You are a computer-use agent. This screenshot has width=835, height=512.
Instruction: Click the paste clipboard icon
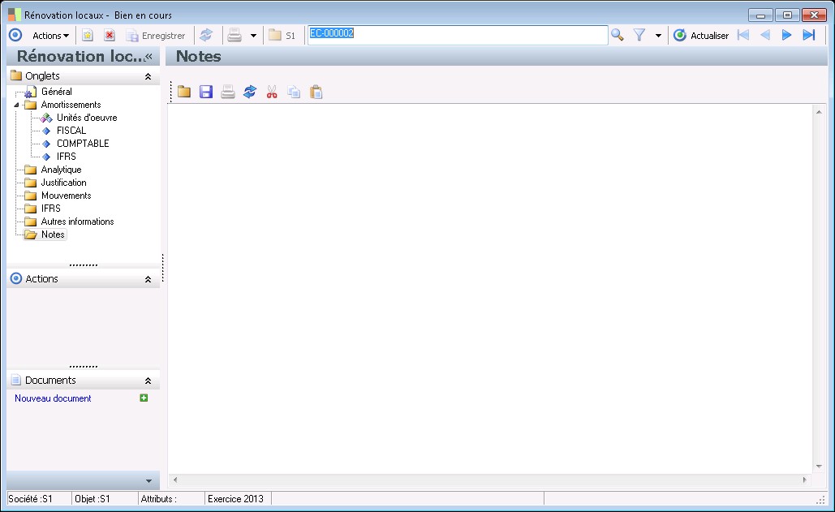coord(316,92)
